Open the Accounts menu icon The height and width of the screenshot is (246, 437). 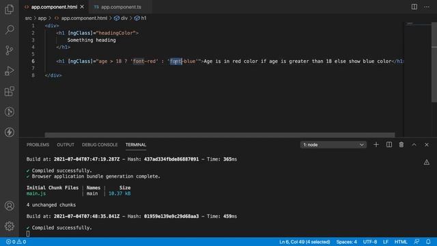(10, 206)
